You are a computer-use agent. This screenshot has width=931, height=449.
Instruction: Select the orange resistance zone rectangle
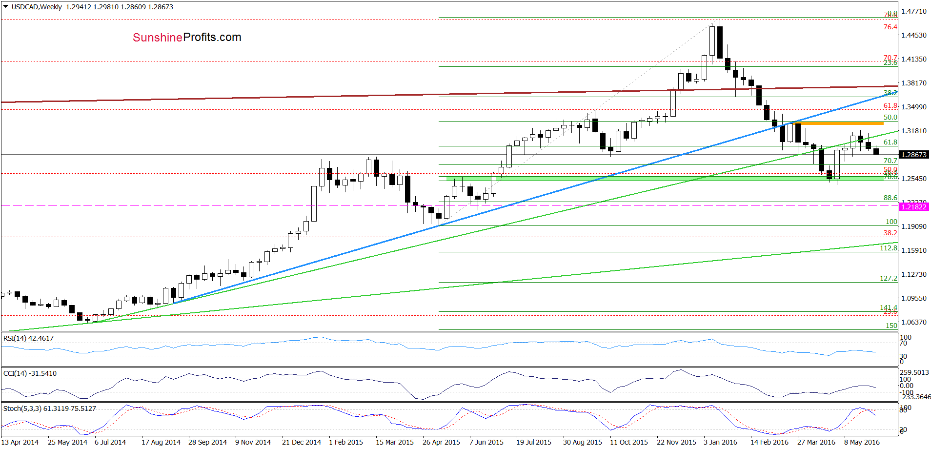[x=839, y=123]
